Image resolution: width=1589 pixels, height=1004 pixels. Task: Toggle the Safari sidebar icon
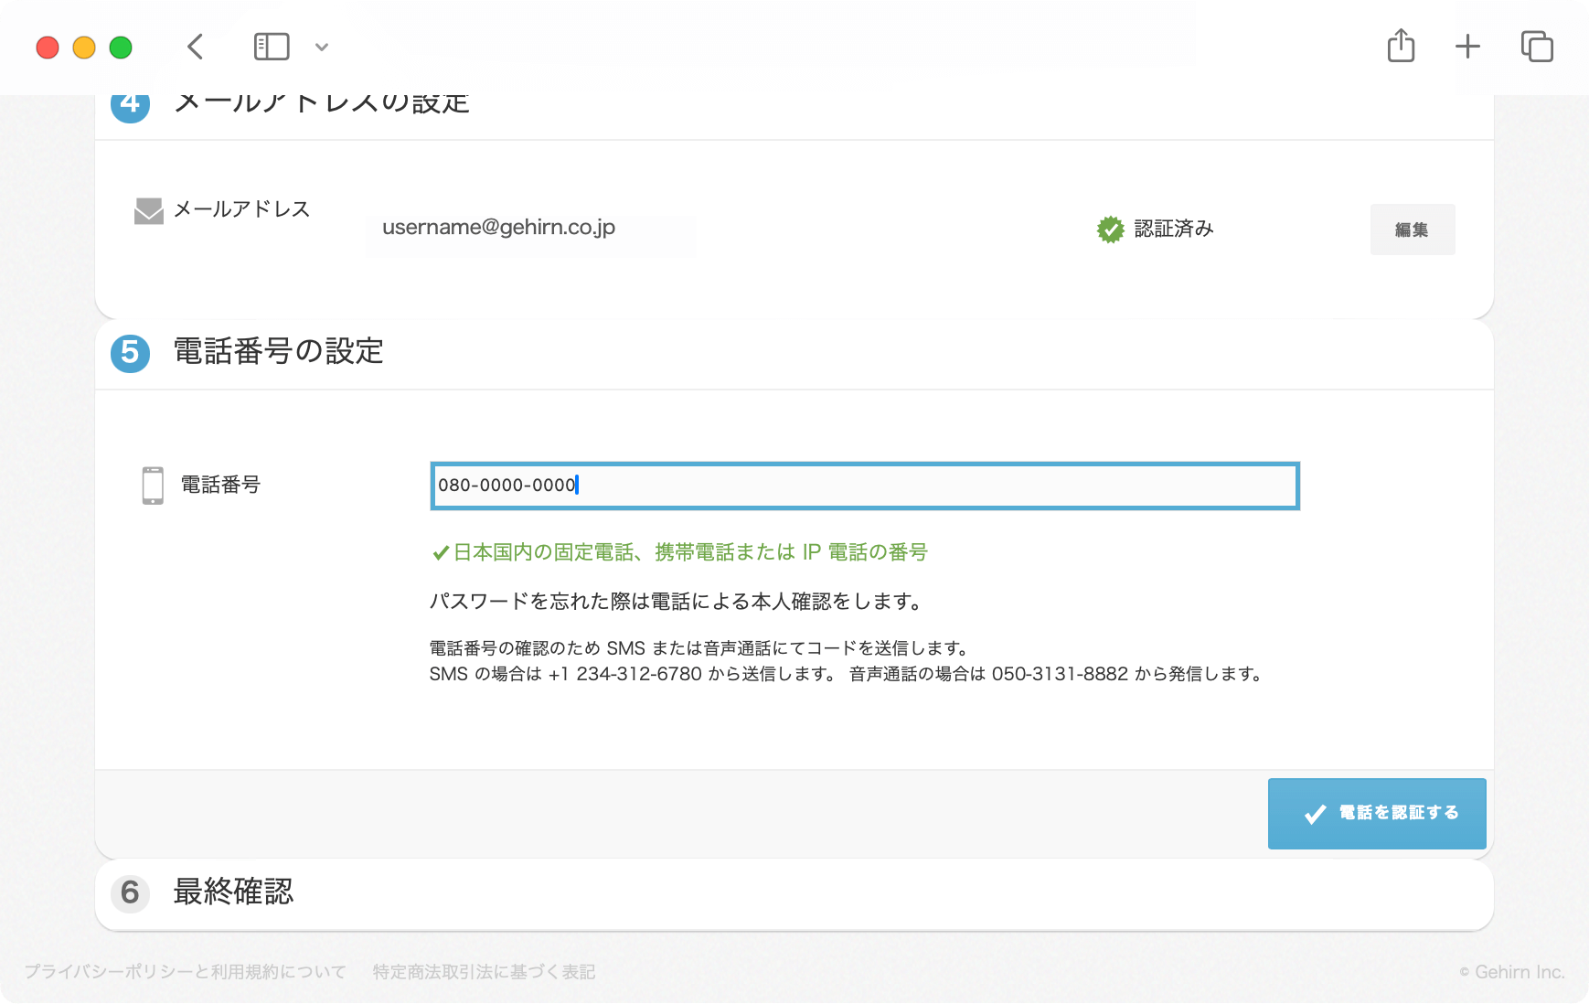click(x=271, y=46)
